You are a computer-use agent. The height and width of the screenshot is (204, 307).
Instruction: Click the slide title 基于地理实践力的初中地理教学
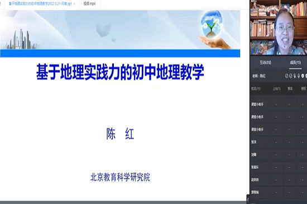pos(120,72)
